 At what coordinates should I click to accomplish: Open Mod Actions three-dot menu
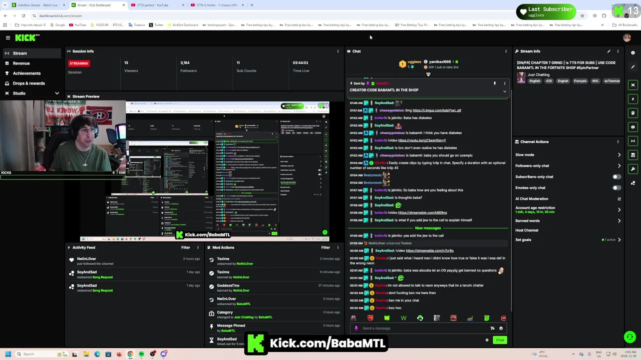tap(338, 247)
